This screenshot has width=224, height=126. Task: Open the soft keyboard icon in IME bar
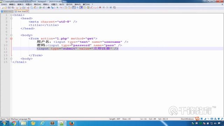click(212, 119)
